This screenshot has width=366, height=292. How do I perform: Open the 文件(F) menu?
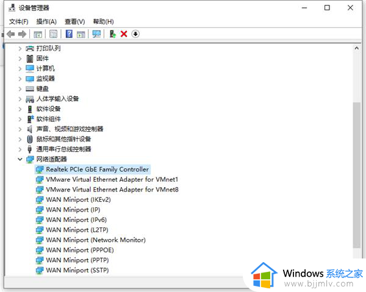pos(19,21)
